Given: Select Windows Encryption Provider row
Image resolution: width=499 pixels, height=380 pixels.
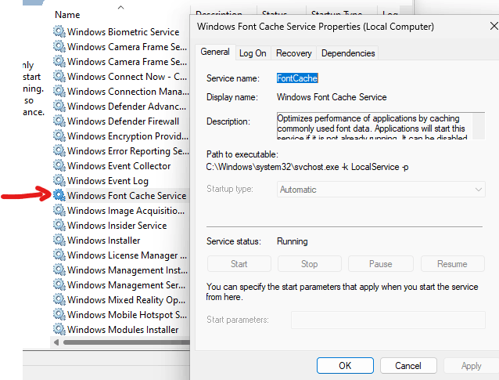Looking at the screenshot, I should pyautogui.click(x=121, y=136).
